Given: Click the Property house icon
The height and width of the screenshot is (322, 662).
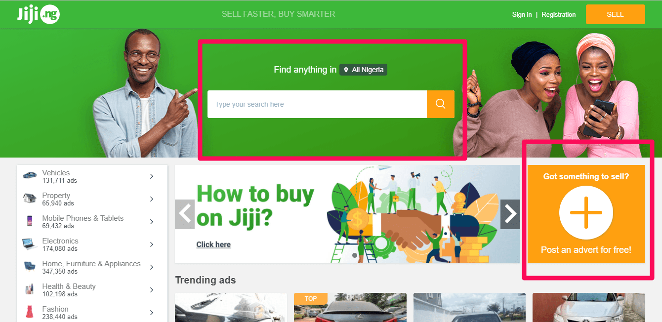Looking at the screenshot, I should click(30, 198).
